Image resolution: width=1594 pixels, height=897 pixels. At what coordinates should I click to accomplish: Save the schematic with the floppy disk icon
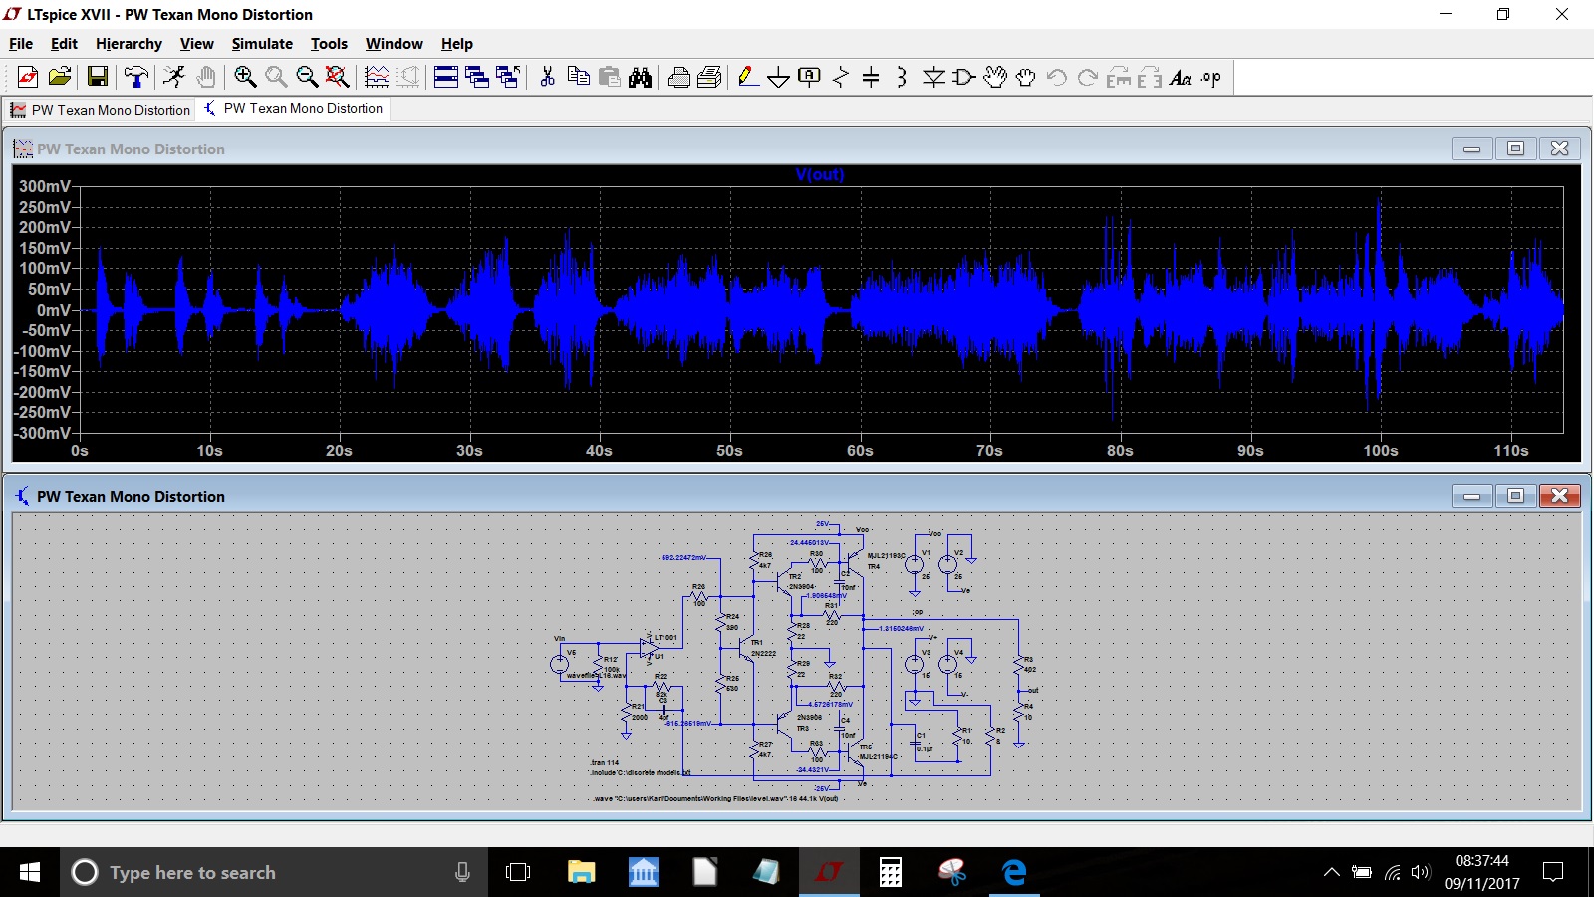coord(98,77)
